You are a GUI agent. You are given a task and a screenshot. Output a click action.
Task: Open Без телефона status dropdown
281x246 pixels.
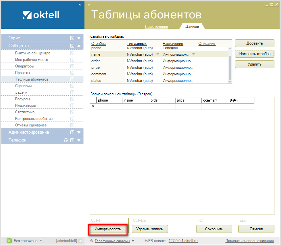(41, 241)
